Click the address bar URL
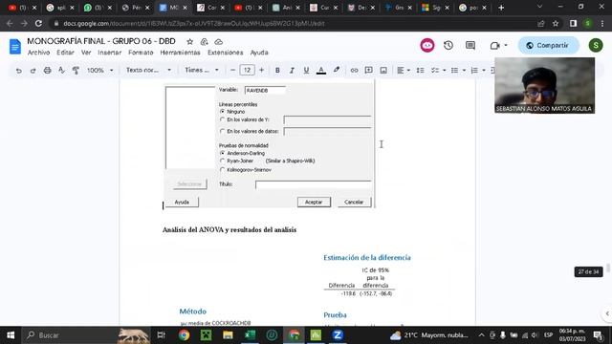The image size is (612, 344). (x=194, y=23)
